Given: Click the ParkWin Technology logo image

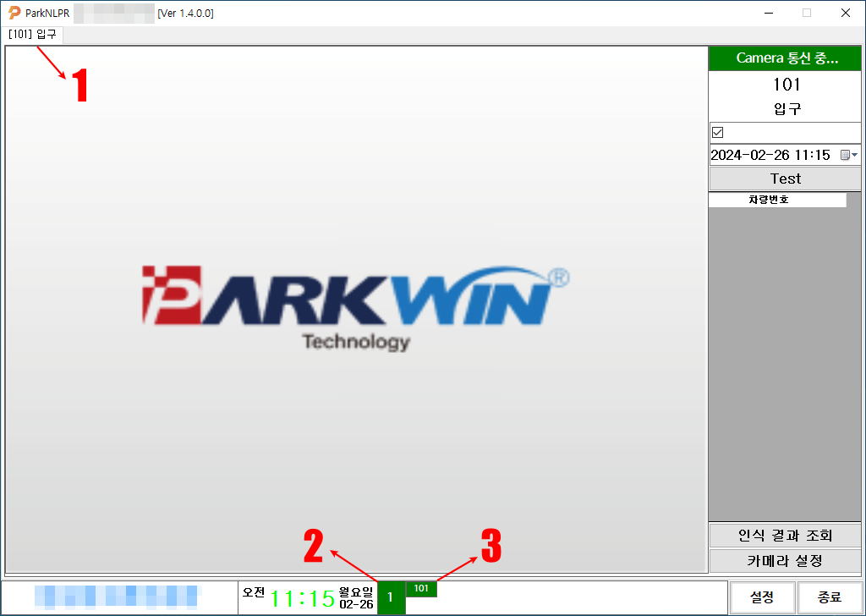Looking at the screenshot, I should tap(356, 308).
